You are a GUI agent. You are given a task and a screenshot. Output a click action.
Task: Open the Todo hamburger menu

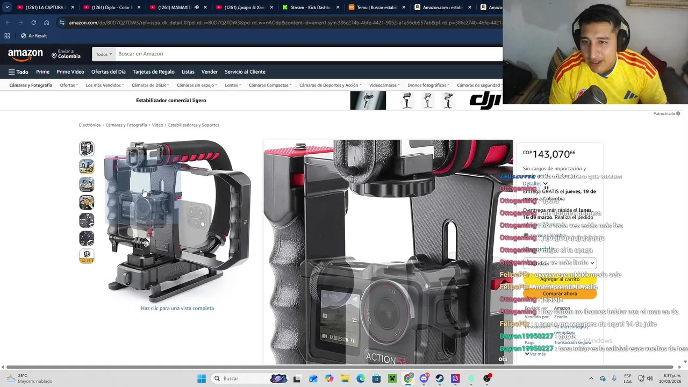[x=18, y=72]
